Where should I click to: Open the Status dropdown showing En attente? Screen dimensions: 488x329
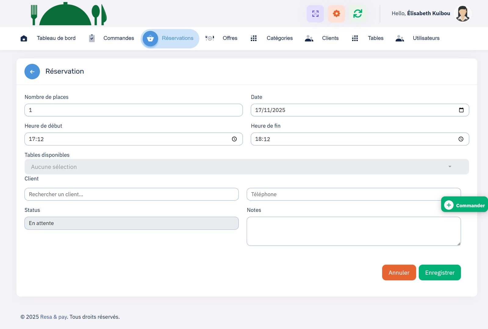point(131,223)
